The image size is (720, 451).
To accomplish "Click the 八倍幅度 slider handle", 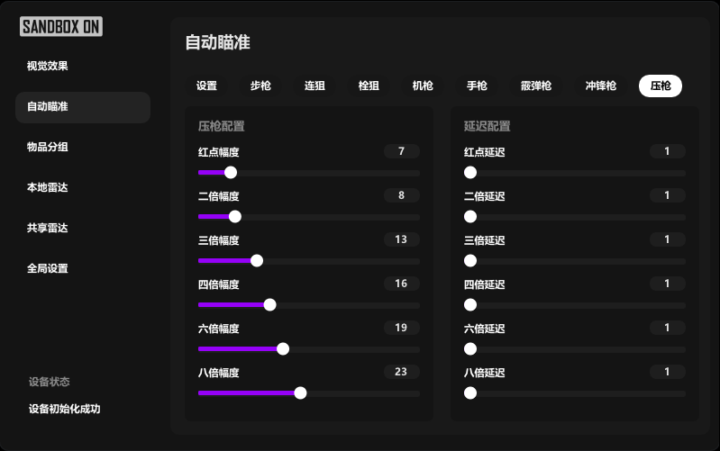I will point(300,392).
